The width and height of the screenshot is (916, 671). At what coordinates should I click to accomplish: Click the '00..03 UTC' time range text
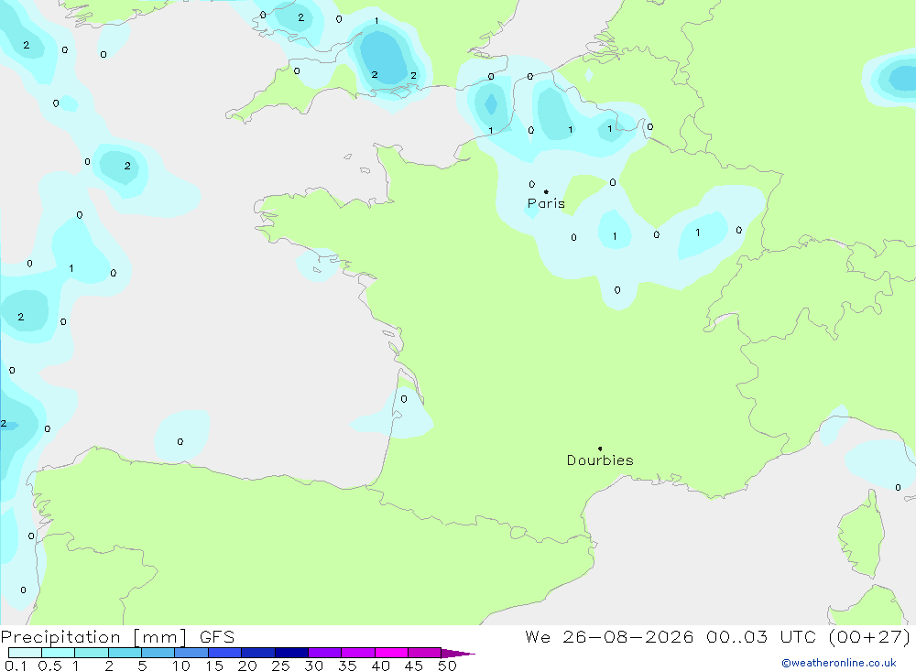[x=760, y=637]
